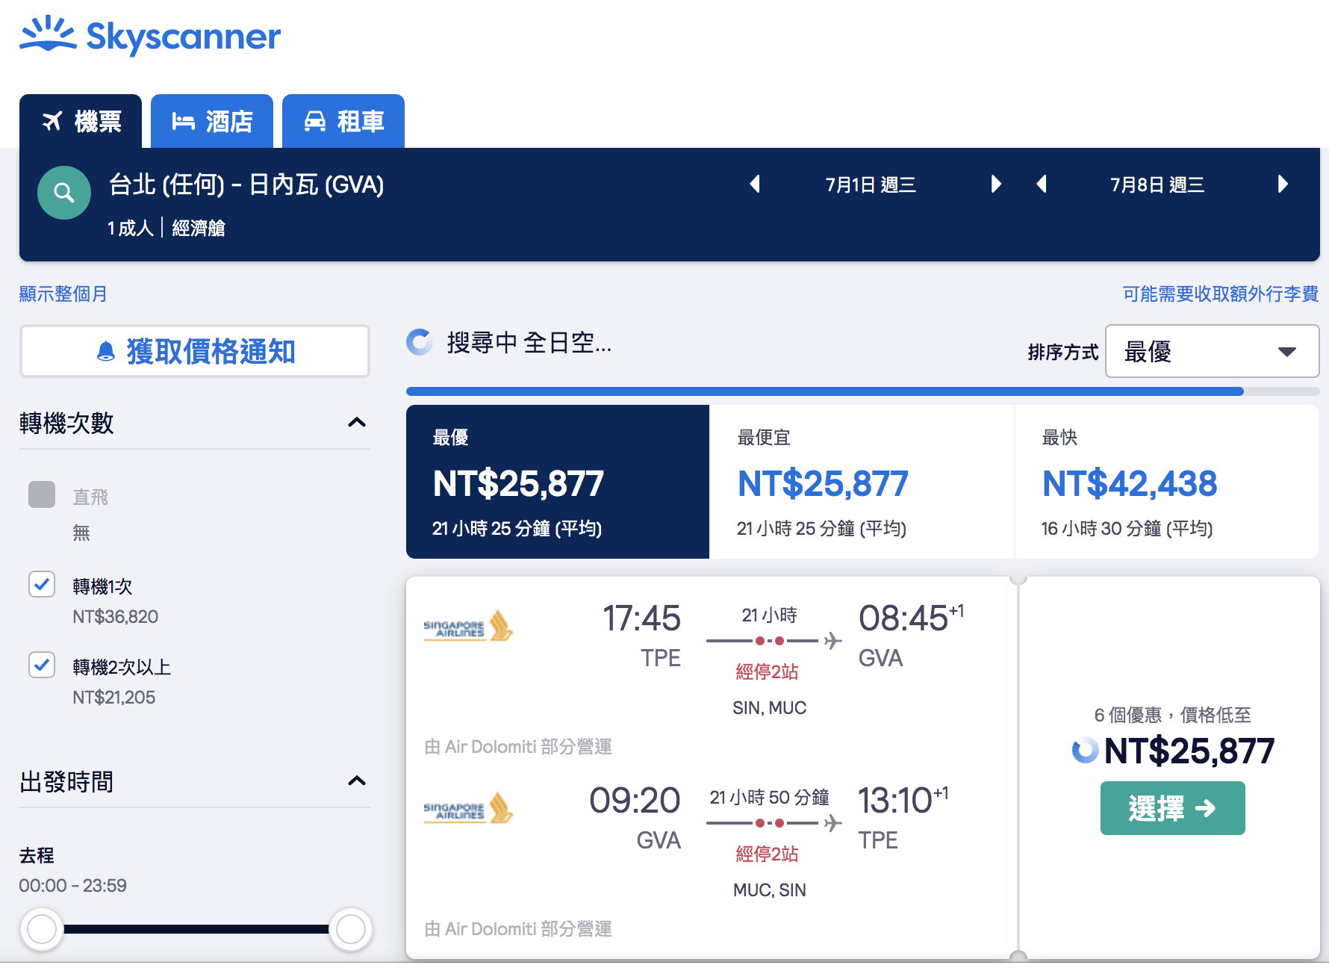Click the outbound departure time 17:45

click(641, 618)
